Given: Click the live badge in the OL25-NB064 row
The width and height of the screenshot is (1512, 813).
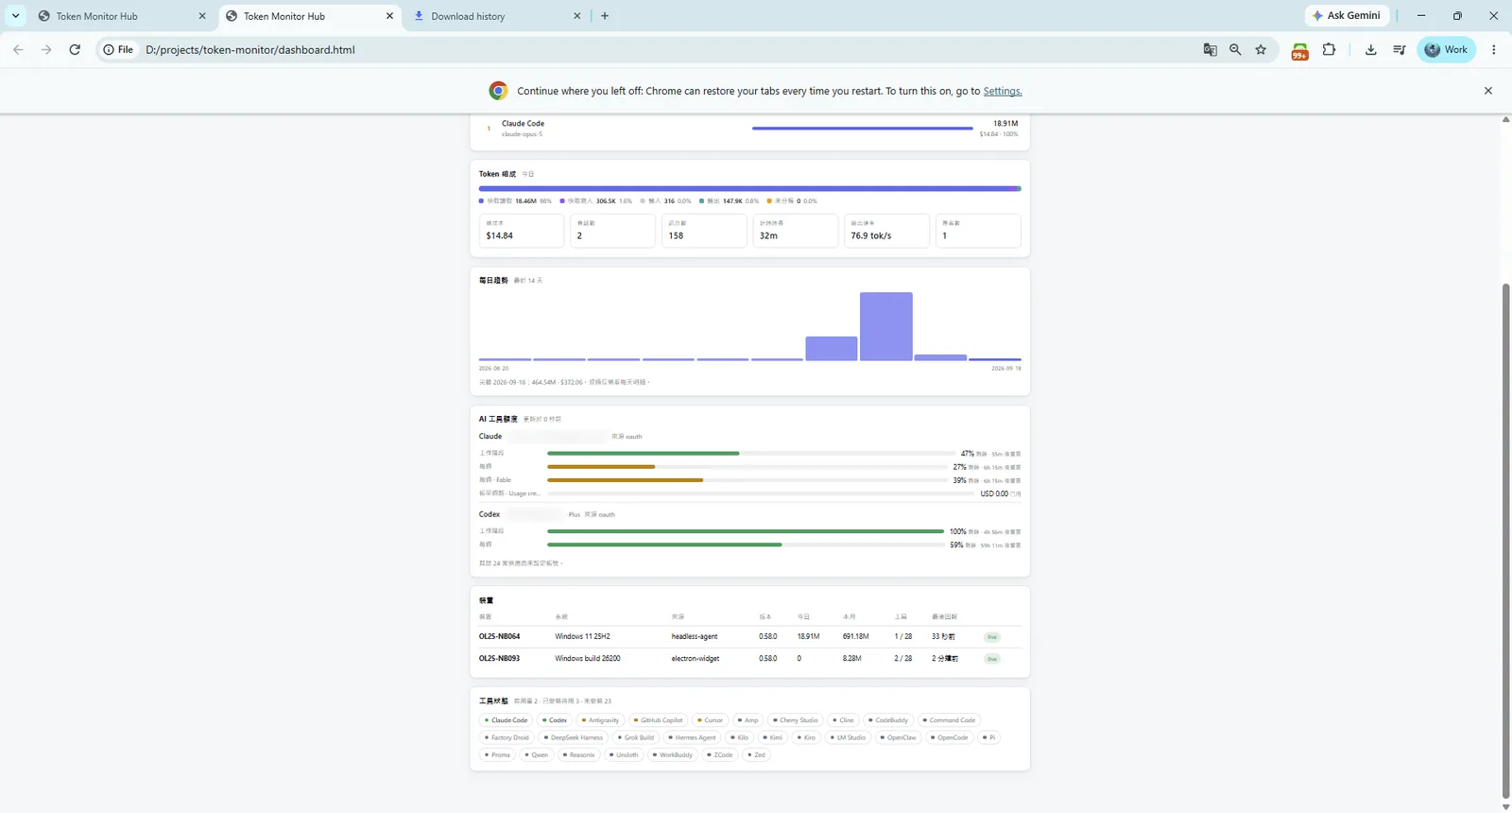Looking at the screenshot, I should [x=992, y=637].
